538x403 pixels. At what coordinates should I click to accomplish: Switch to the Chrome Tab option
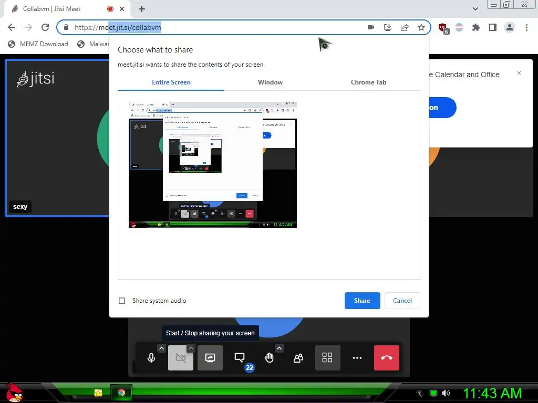click(368, 82)
